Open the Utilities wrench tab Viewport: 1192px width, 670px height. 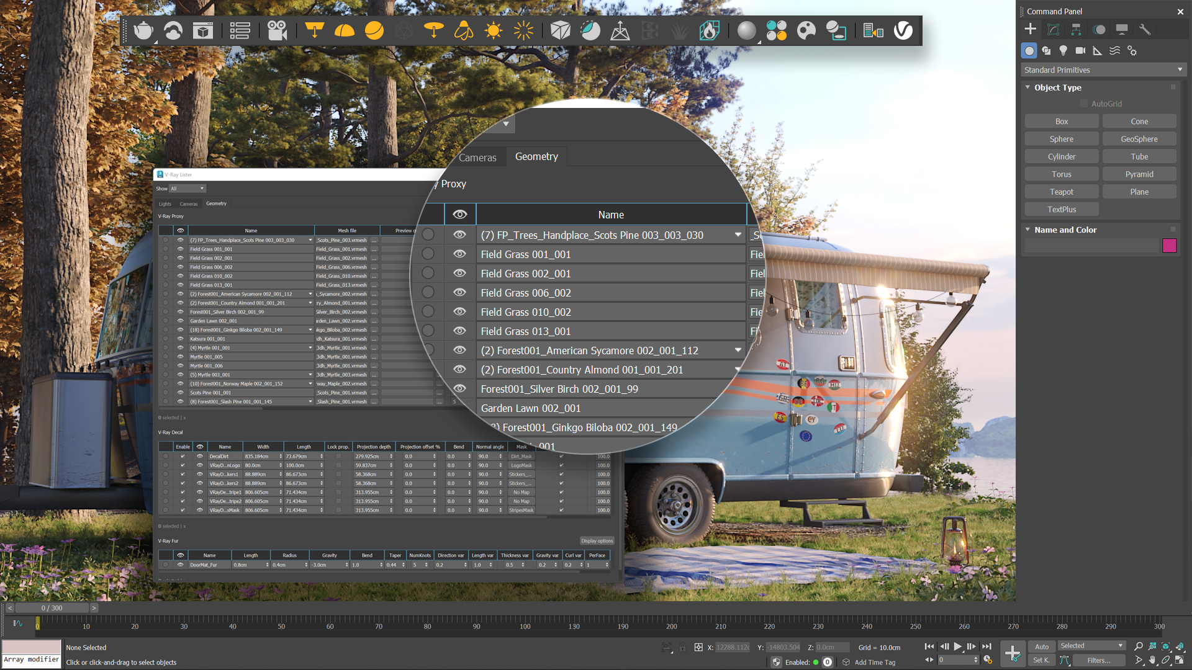tap(1145, 29)
